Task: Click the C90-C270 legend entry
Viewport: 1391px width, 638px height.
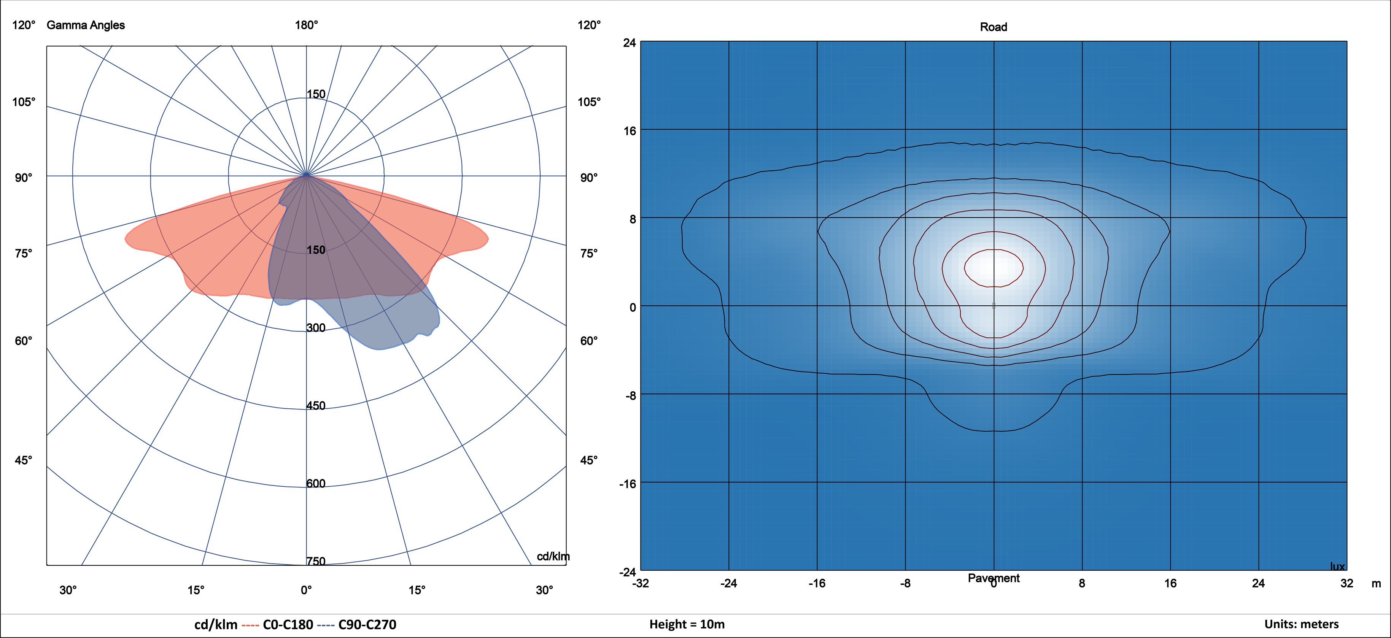Action: point(367,625)
